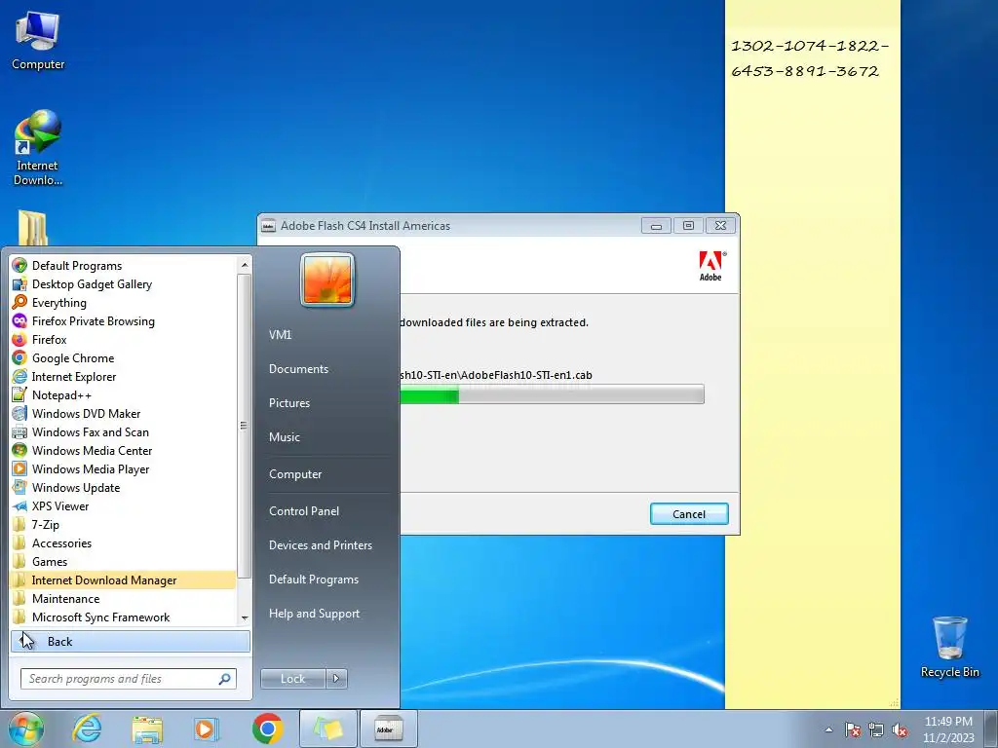The height and width of the screenshot is (748, 998).
Task: Click the sticky note serial number text
Action: 809,58
